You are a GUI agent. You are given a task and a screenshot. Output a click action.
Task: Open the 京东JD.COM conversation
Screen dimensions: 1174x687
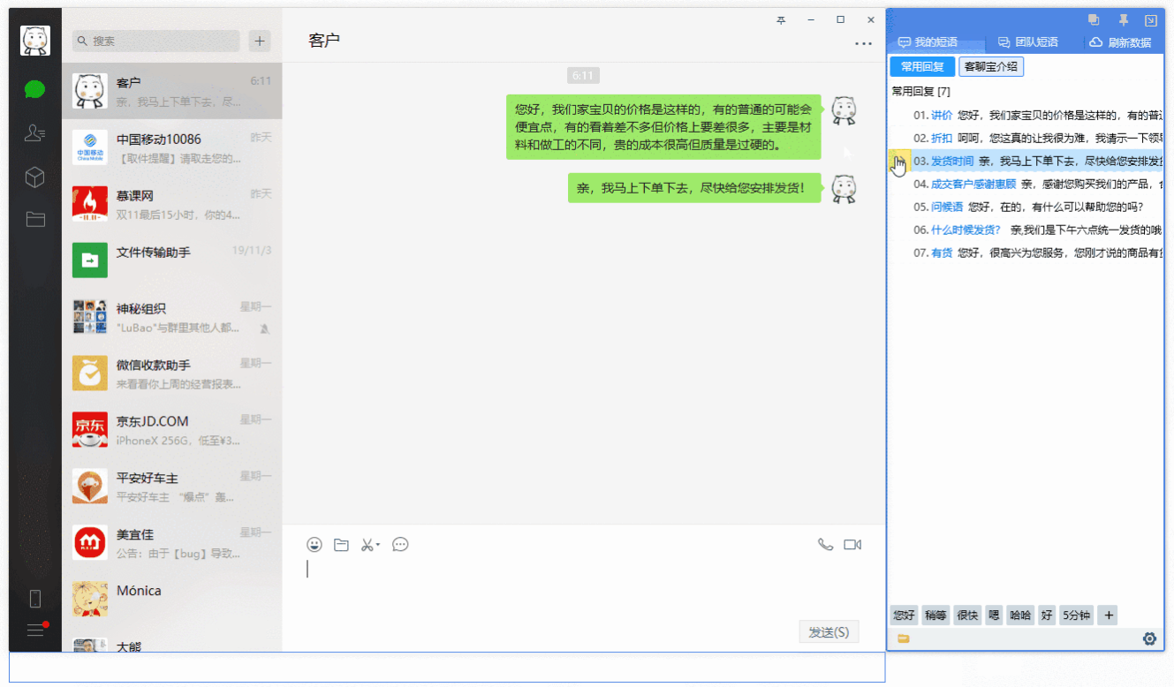click(x=172, y=430)
